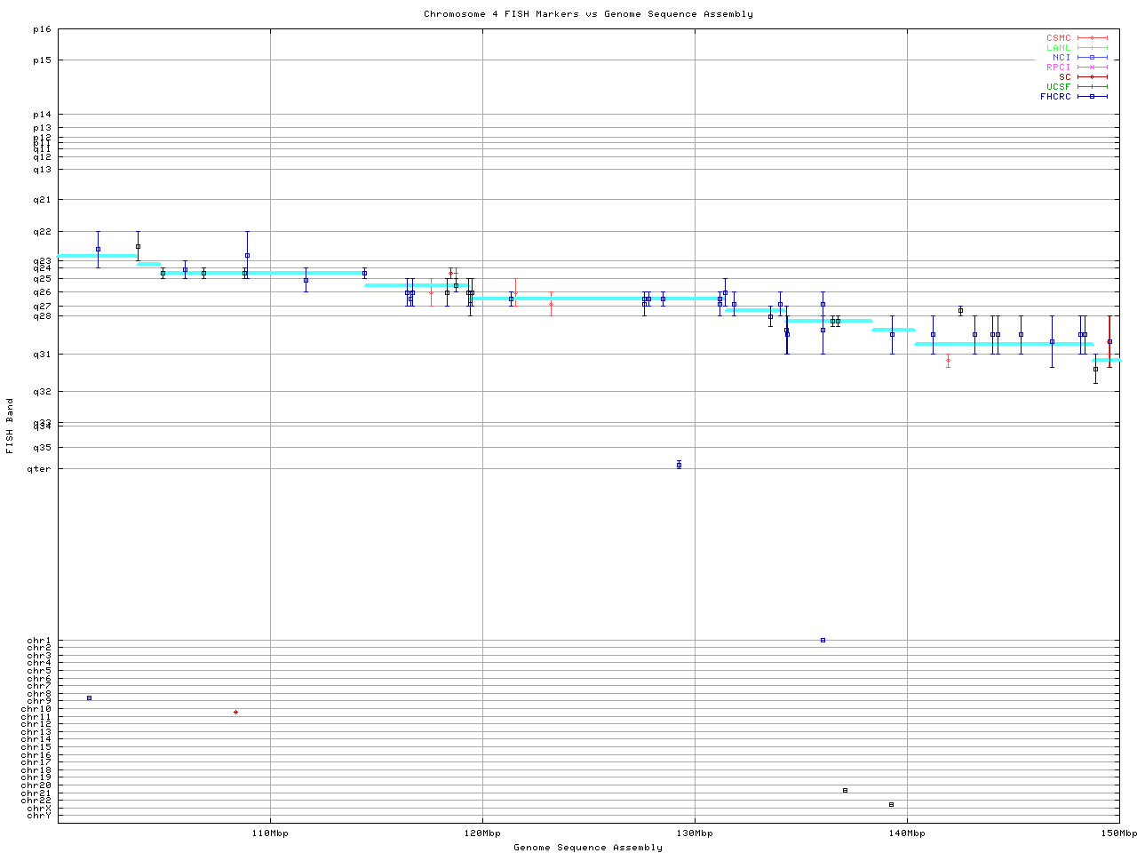The width and height of the screenshot is (1137, 853).
Task: Click the CSMC legend marker symbol
Action: pyautogui.click(x=1092, y=38)
